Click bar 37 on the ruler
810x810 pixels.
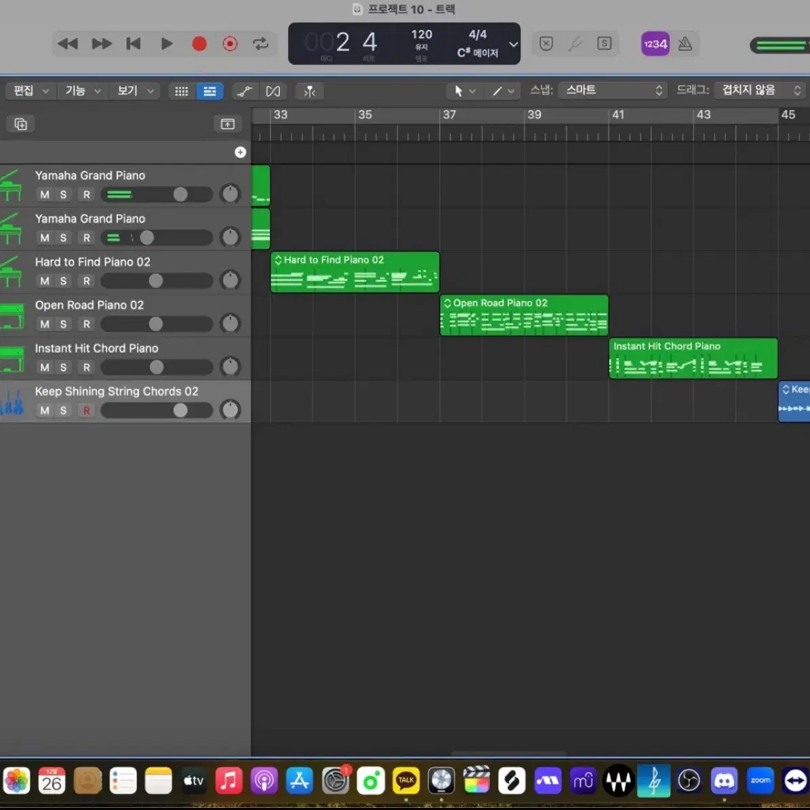(x=449, y=115)
